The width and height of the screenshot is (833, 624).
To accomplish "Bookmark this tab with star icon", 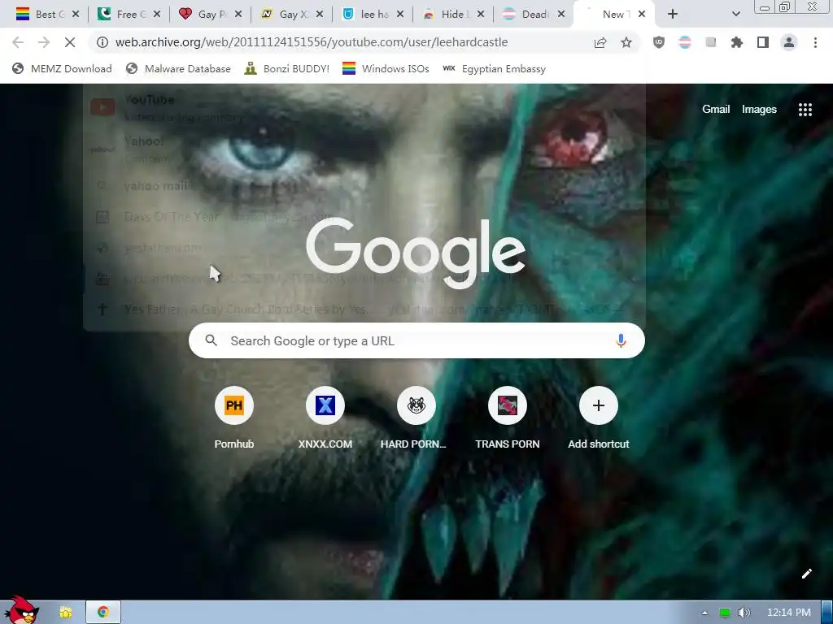I will (626, 42).
